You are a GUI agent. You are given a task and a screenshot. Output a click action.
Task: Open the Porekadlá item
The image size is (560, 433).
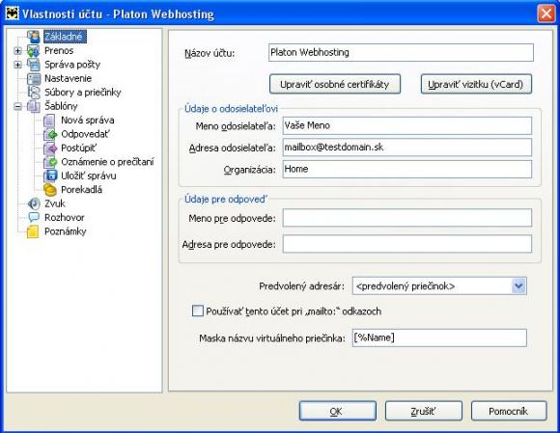[x=82, y=190]
